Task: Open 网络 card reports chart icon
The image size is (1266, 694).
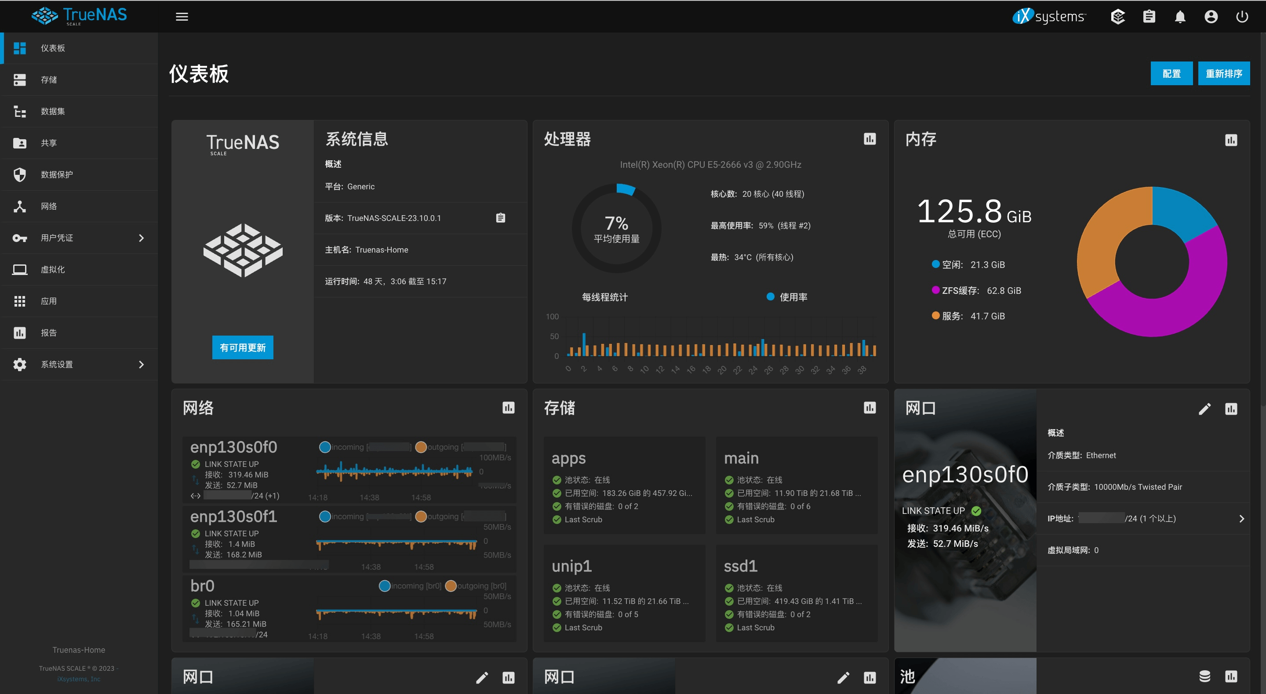Action: pyautogui.click(x=508, y=408)
